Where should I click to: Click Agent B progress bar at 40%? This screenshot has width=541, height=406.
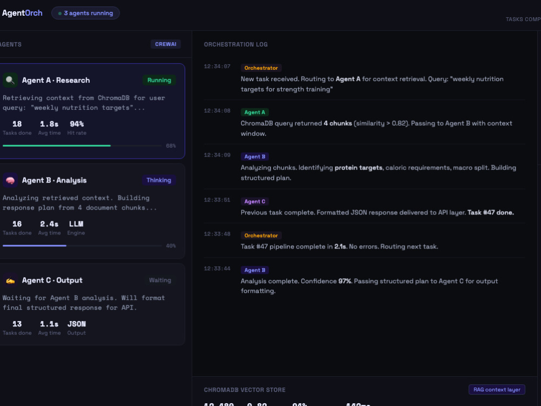(82, 246)
